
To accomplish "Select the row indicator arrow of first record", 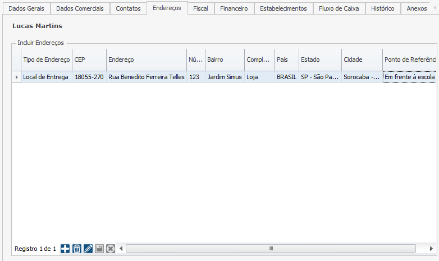I will pyautogui.click(x=16, y=77).
